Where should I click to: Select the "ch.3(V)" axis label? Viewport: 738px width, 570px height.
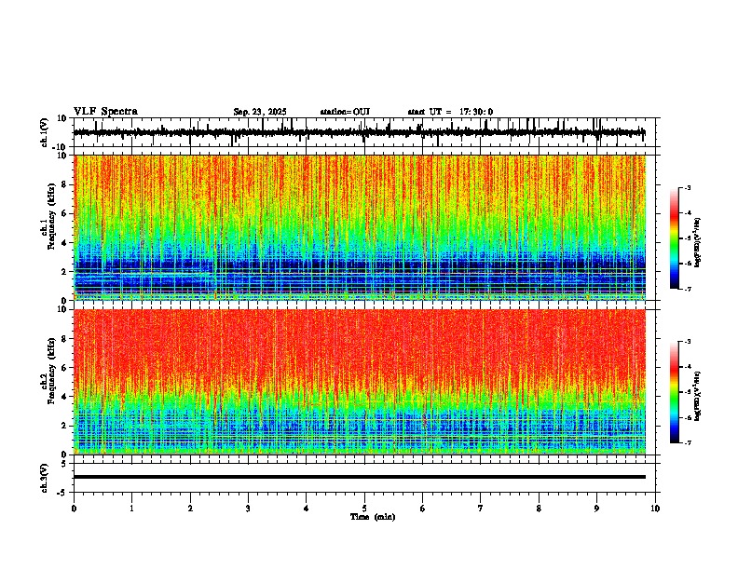click(x=45, y=478)
